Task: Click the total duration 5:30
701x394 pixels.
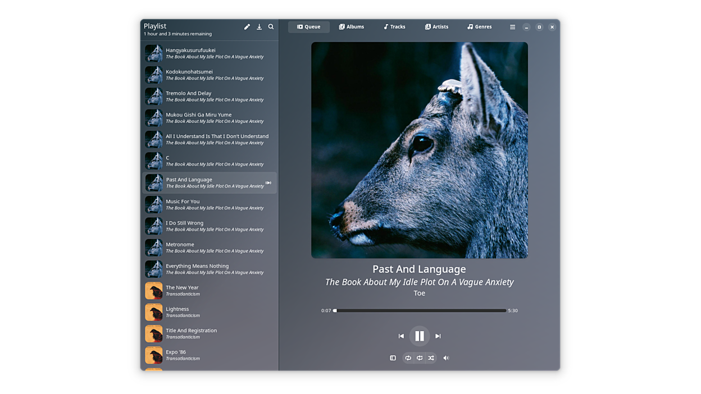Action: point(513,311)
